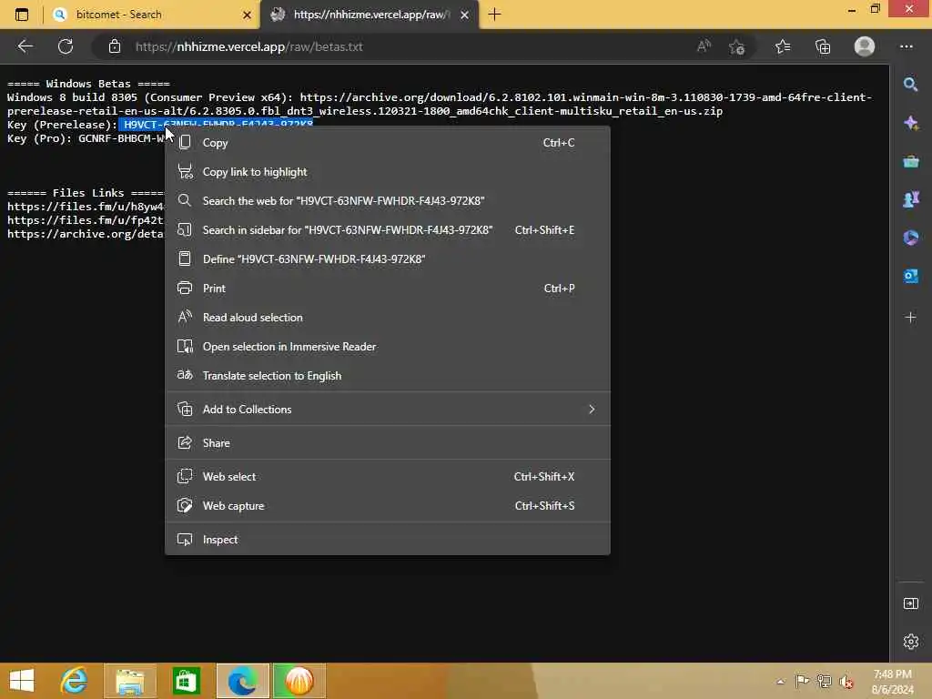The width and height of the screenshot is (932, 699).
Task: Launch Internet Explorer from the taskbar
Action: click(x=75, y=681)
